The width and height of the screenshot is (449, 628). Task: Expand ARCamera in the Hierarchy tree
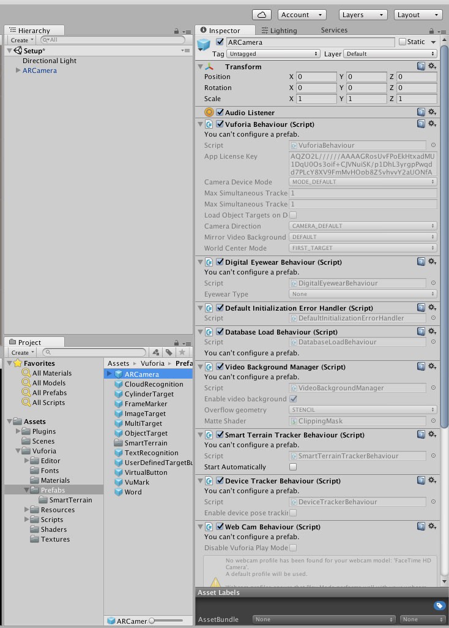click(x=18, y=70)
